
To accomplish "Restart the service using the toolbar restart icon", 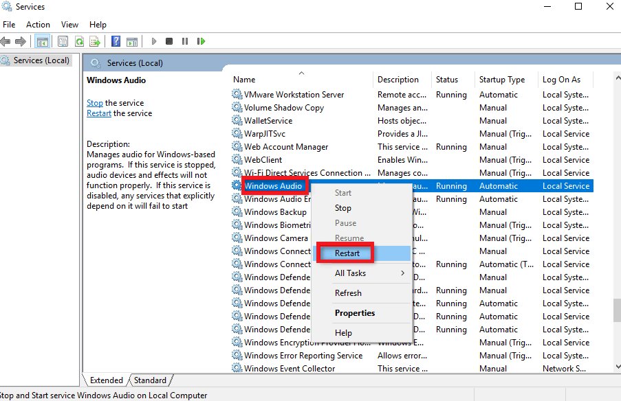I will (201, 41).
